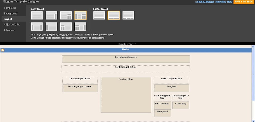The image size is (255, 122).
Task: Click drop zone above Entri Populer
Action: tap(162, 97)
